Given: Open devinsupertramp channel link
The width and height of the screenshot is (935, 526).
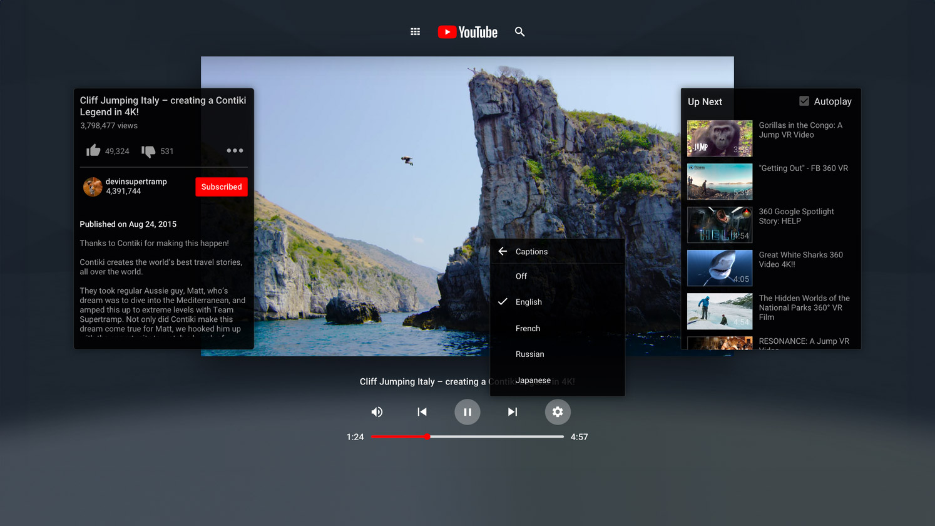Looking at the screenshot, I should tap(136, 182).
